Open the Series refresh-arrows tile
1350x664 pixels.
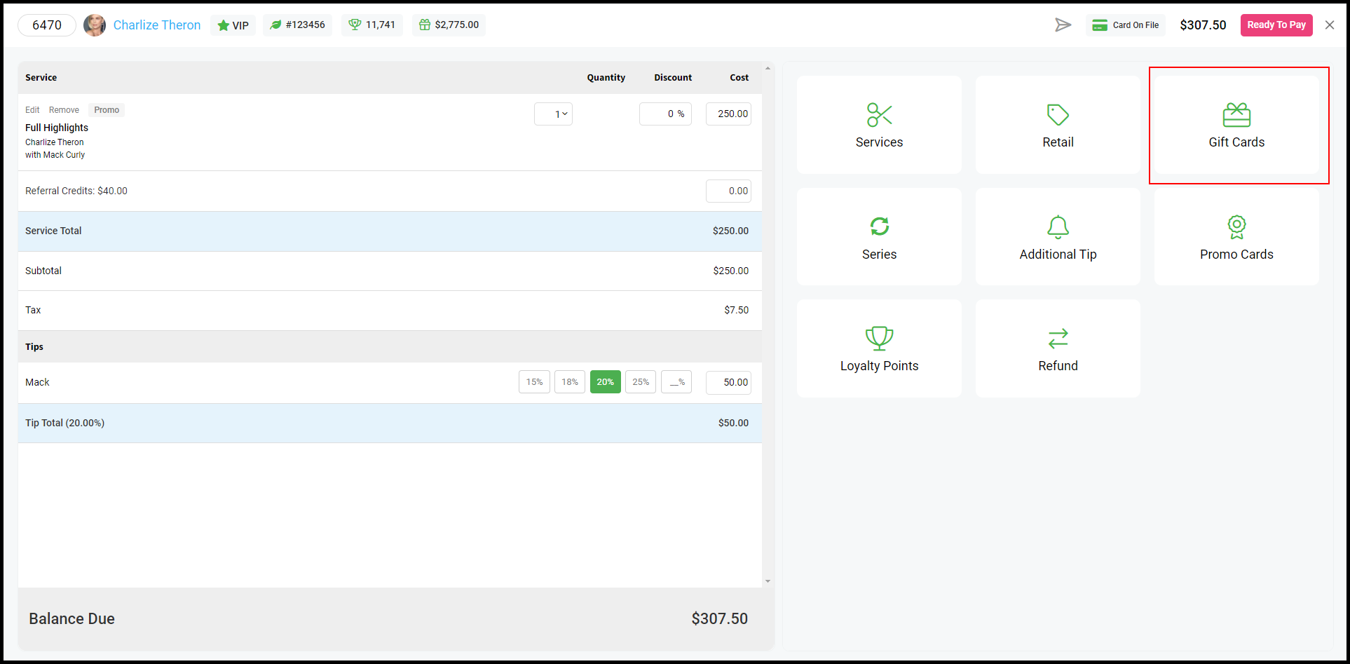coord(879,237)
